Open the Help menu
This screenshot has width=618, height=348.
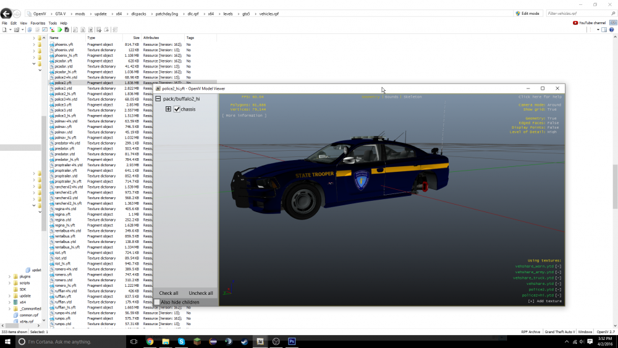point(64,23)
